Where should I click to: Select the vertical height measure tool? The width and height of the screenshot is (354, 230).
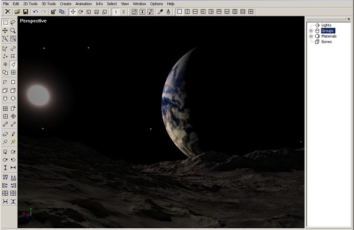click(5, 168)
